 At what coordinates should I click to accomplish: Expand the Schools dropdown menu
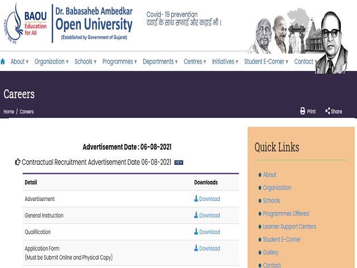[x=85, y=61]
